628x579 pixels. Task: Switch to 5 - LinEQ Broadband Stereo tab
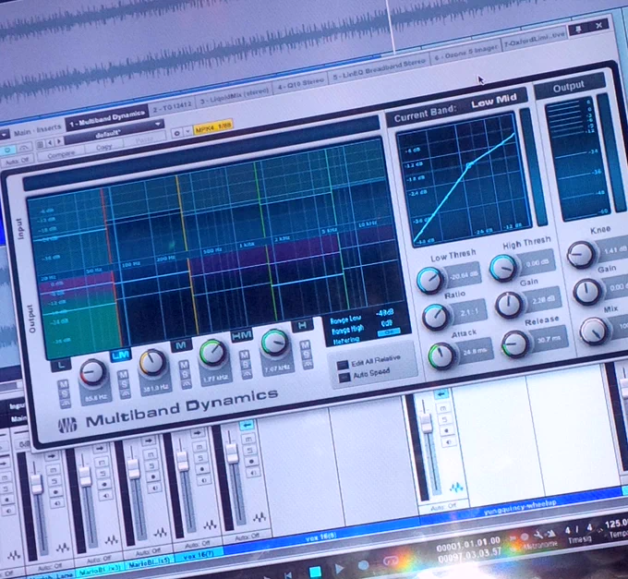[x=379, y=70]
